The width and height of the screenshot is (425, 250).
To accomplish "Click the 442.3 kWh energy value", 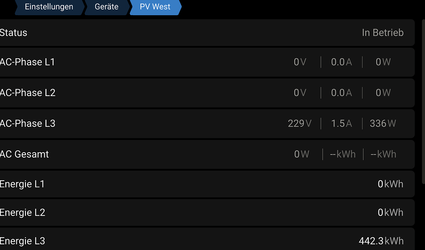I will 381,241.
